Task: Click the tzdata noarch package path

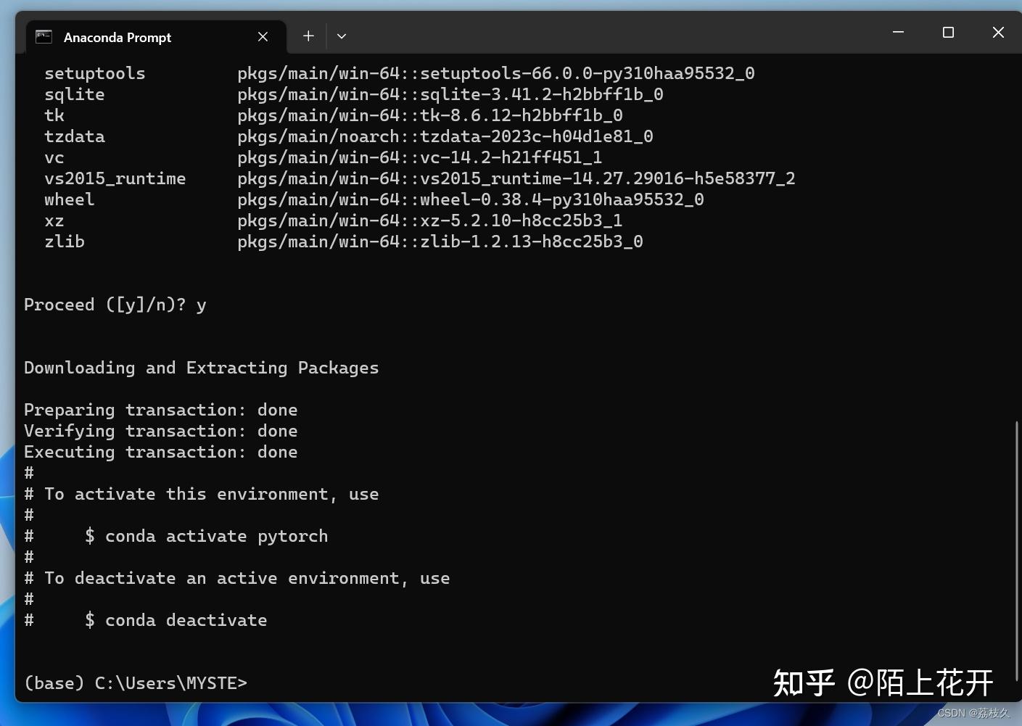Action: (445, 136)
